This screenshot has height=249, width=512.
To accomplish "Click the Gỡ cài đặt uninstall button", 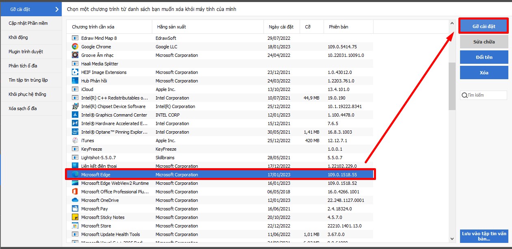I will pyautogui.click(x=484, y=26).
